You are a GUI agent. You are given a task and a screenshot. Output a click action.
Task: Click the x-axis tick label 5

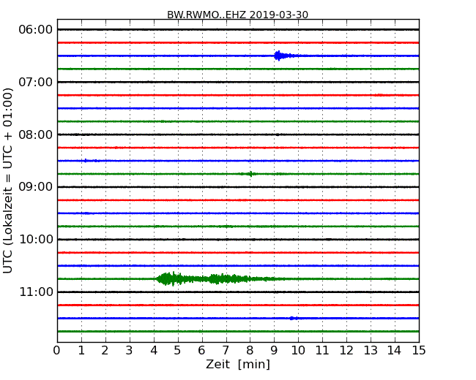coord(177,351)
